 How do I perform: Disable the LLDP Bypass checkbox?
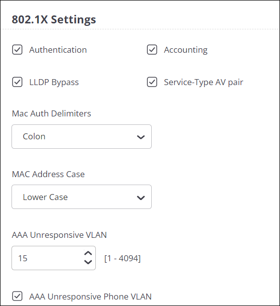pos(17,82)
